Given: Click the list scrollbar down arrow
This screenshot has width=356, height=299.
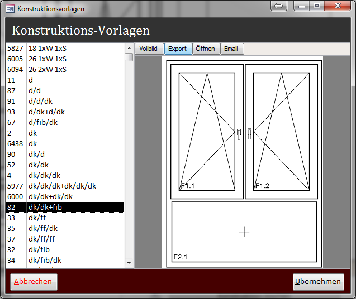Looking at the screenshot, I should point(129,263).
